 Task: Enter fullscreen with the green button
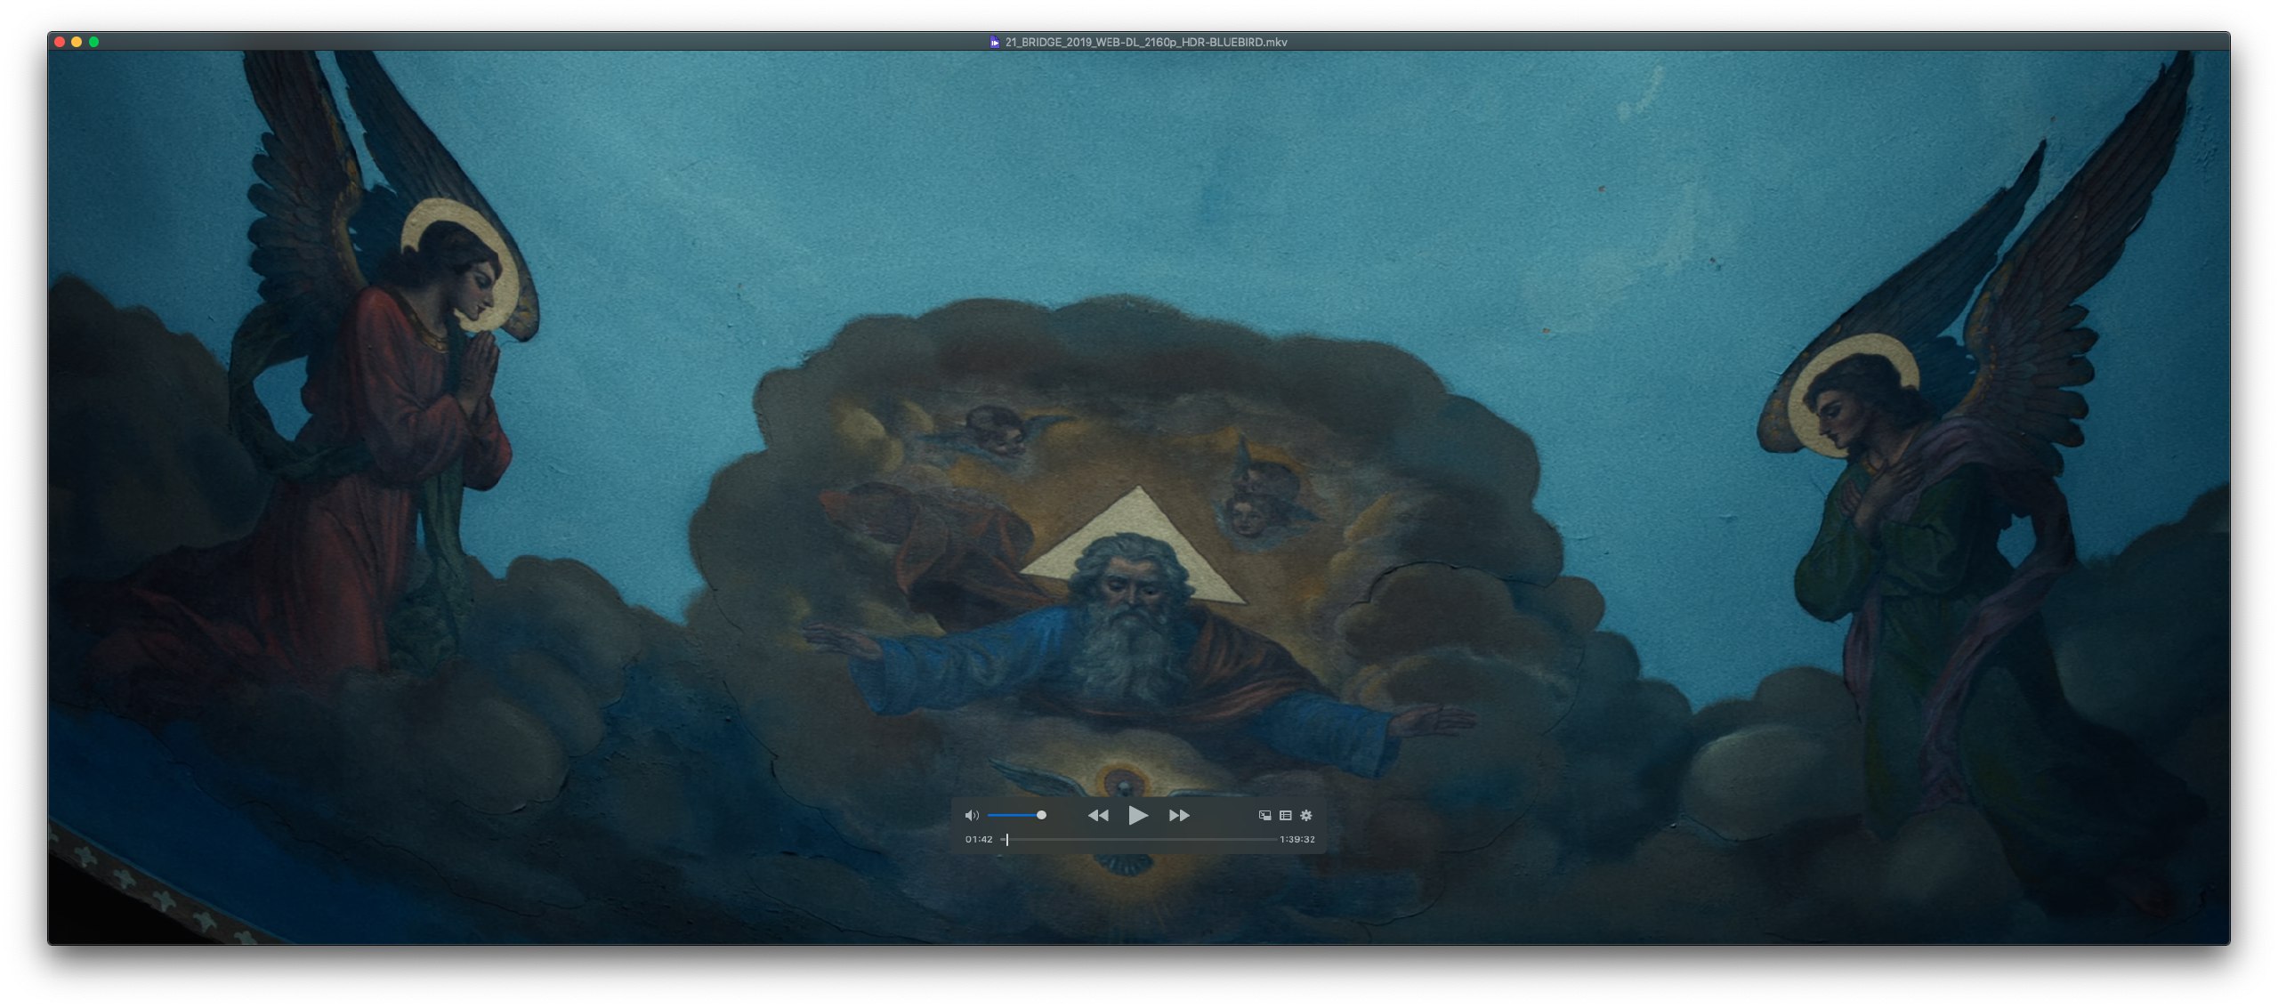[93, 42]
